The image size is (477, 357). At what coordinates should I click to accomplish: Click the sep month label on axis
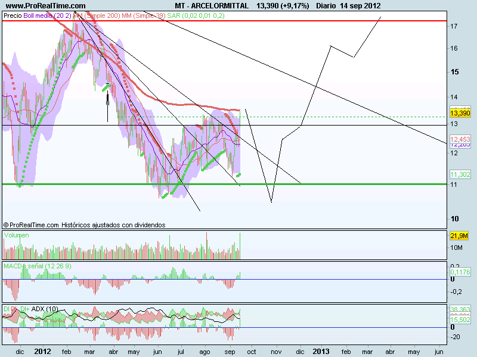click(230, 352)
